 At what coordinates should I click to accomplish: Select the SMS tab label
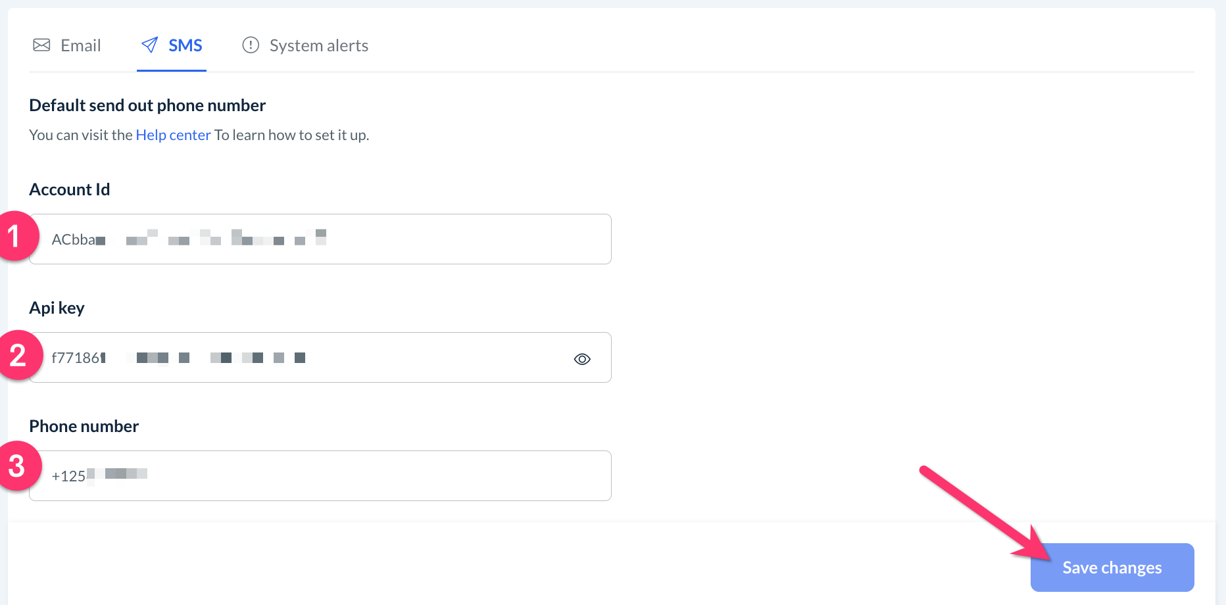185,45
